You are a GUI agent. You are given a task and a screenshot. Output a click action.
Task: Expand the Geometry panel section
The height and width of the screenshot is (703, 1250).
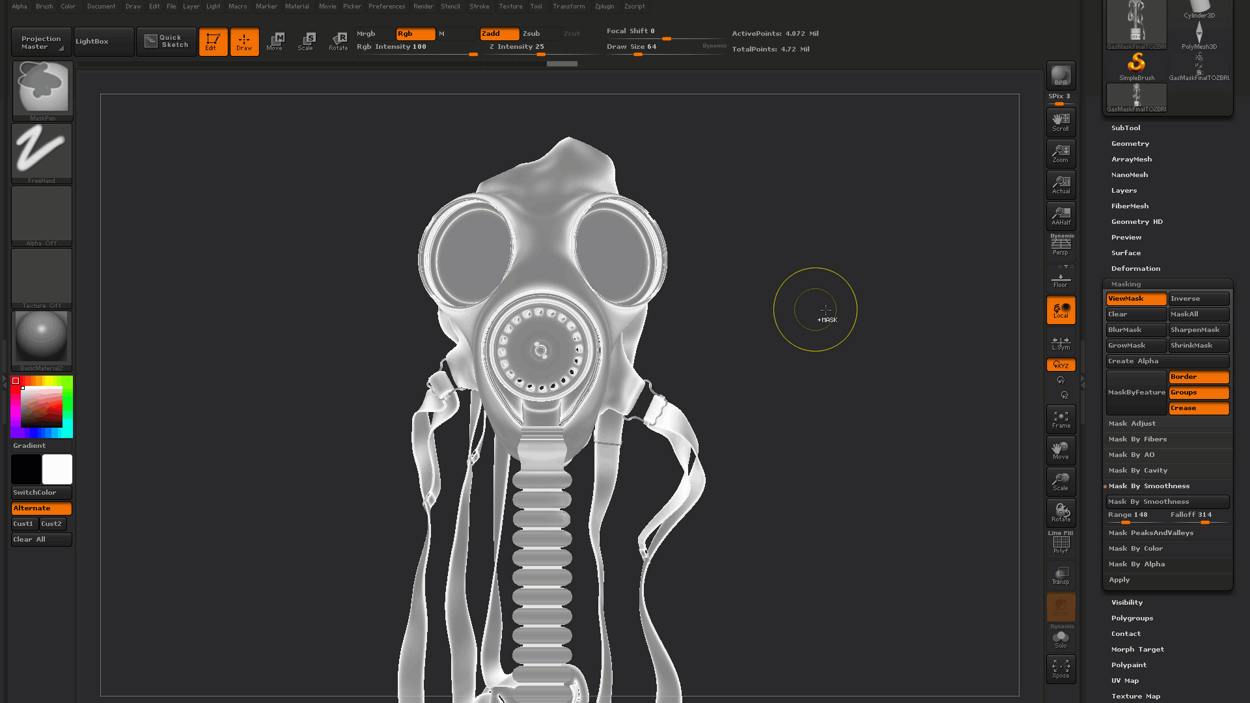(x=1129, y=143)
